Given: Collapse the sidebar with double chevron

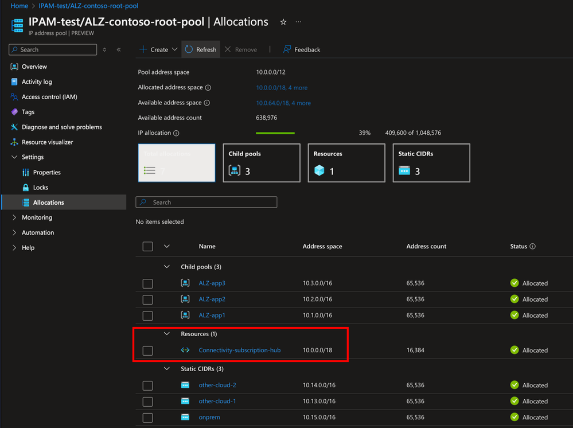Looking at the screenshot, I should (x=119, y=50).
